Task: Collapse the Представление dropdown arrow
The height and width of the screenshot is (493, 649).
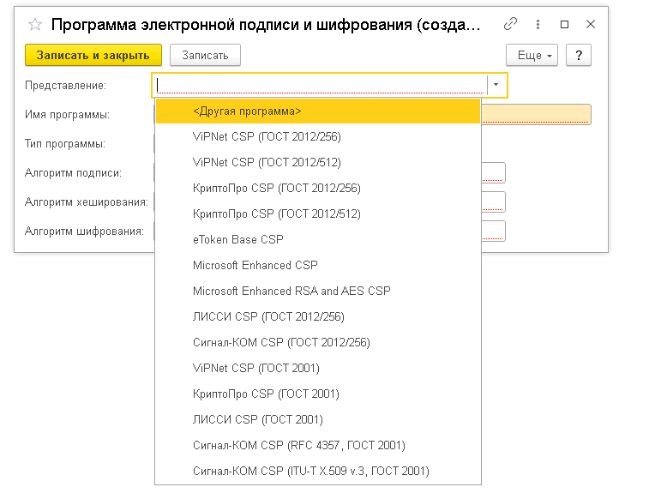Action: pyautogui.click(x=497, y=85)
